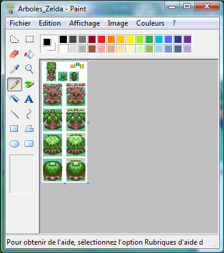Select the Free-form select tool
The width and height of the screenshot is (224, 253).
[14, 39]
